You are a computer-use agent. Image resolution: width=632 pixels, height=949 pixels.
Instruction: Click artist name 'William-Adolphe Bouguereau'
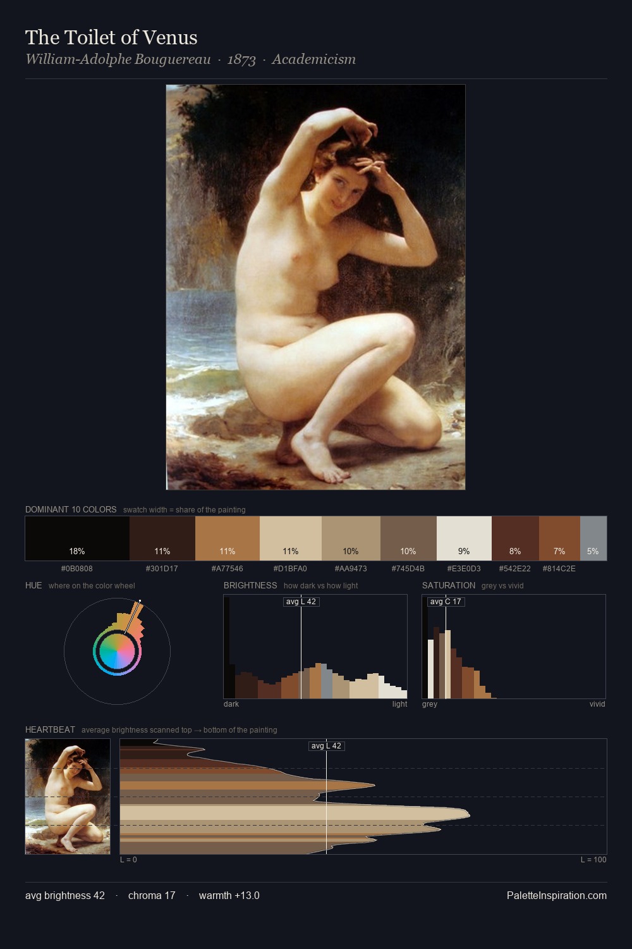point(118,59)
